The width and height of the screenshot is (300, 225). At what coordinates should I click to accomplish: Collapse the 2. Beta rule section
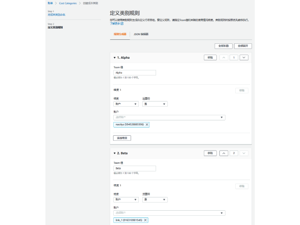click(x=115, y=153)
